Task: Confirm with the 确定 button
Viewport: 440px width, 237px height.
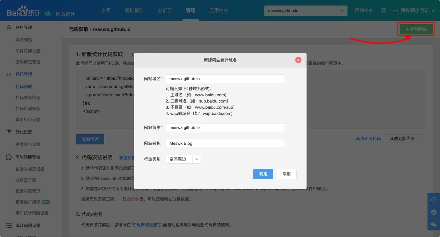Action: coord(263,174)
